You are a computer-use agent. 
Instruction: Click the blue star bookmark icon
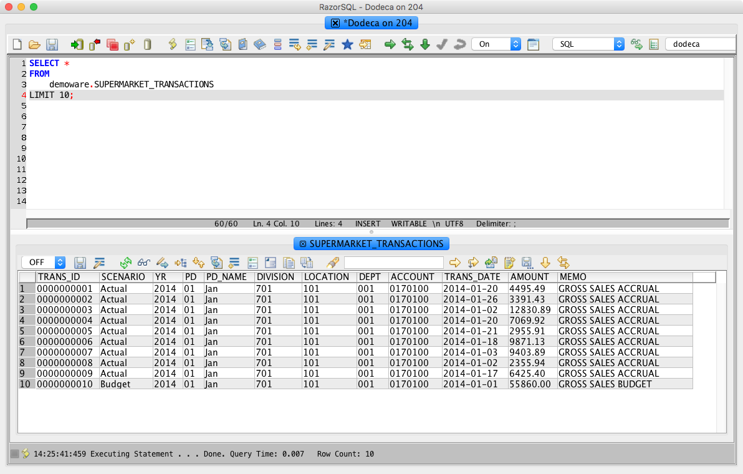click(x=347, y=44)
